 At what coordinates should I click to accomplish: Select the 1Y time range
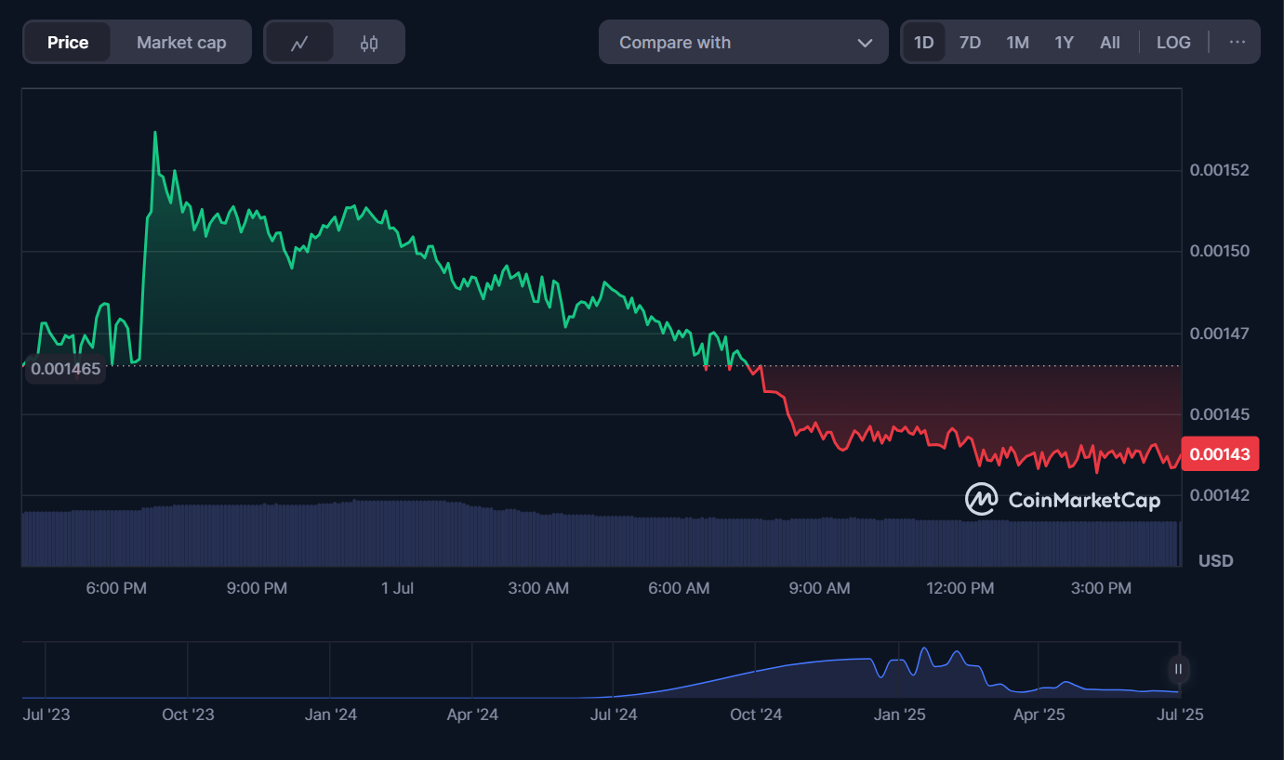[1064, 43]
